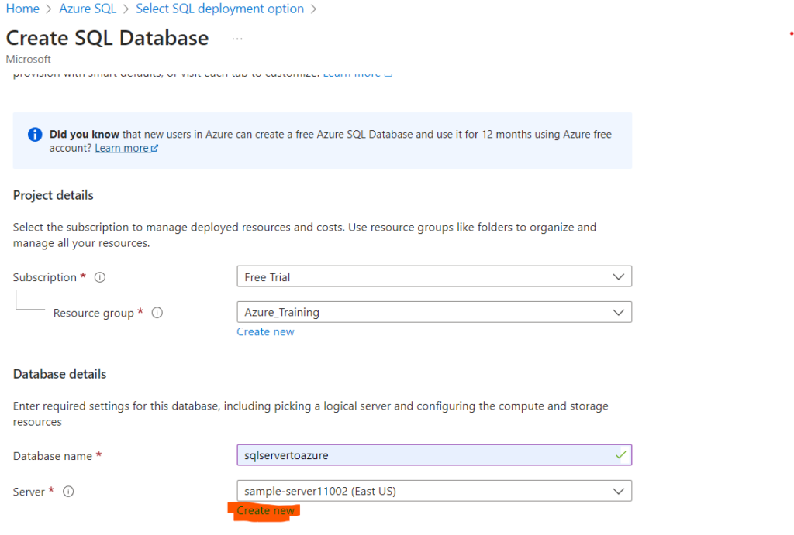Select the Database details heading text

60,374
